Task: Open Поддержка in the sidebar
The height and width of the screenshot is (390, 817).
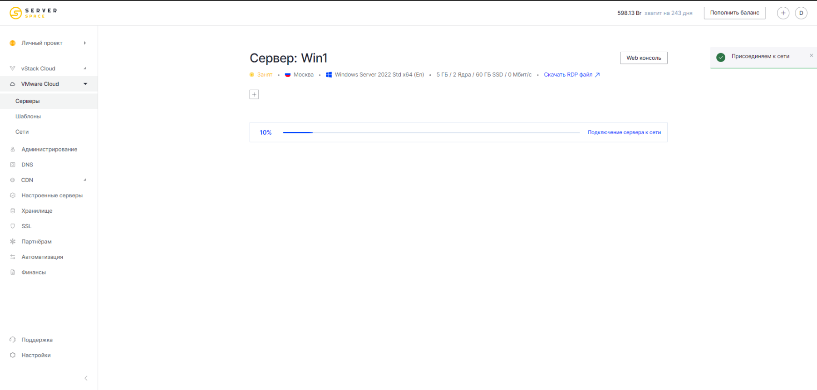Action: click(x=37, y=340)
